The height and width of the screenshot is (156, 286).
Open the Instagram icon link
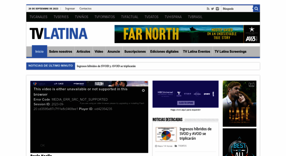tap(217, 8)
